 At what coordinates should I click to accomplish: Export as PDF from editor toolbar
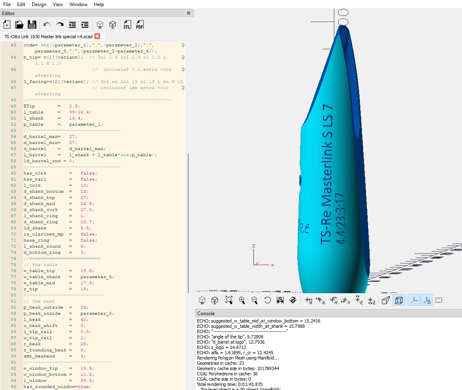pos(139,25)
